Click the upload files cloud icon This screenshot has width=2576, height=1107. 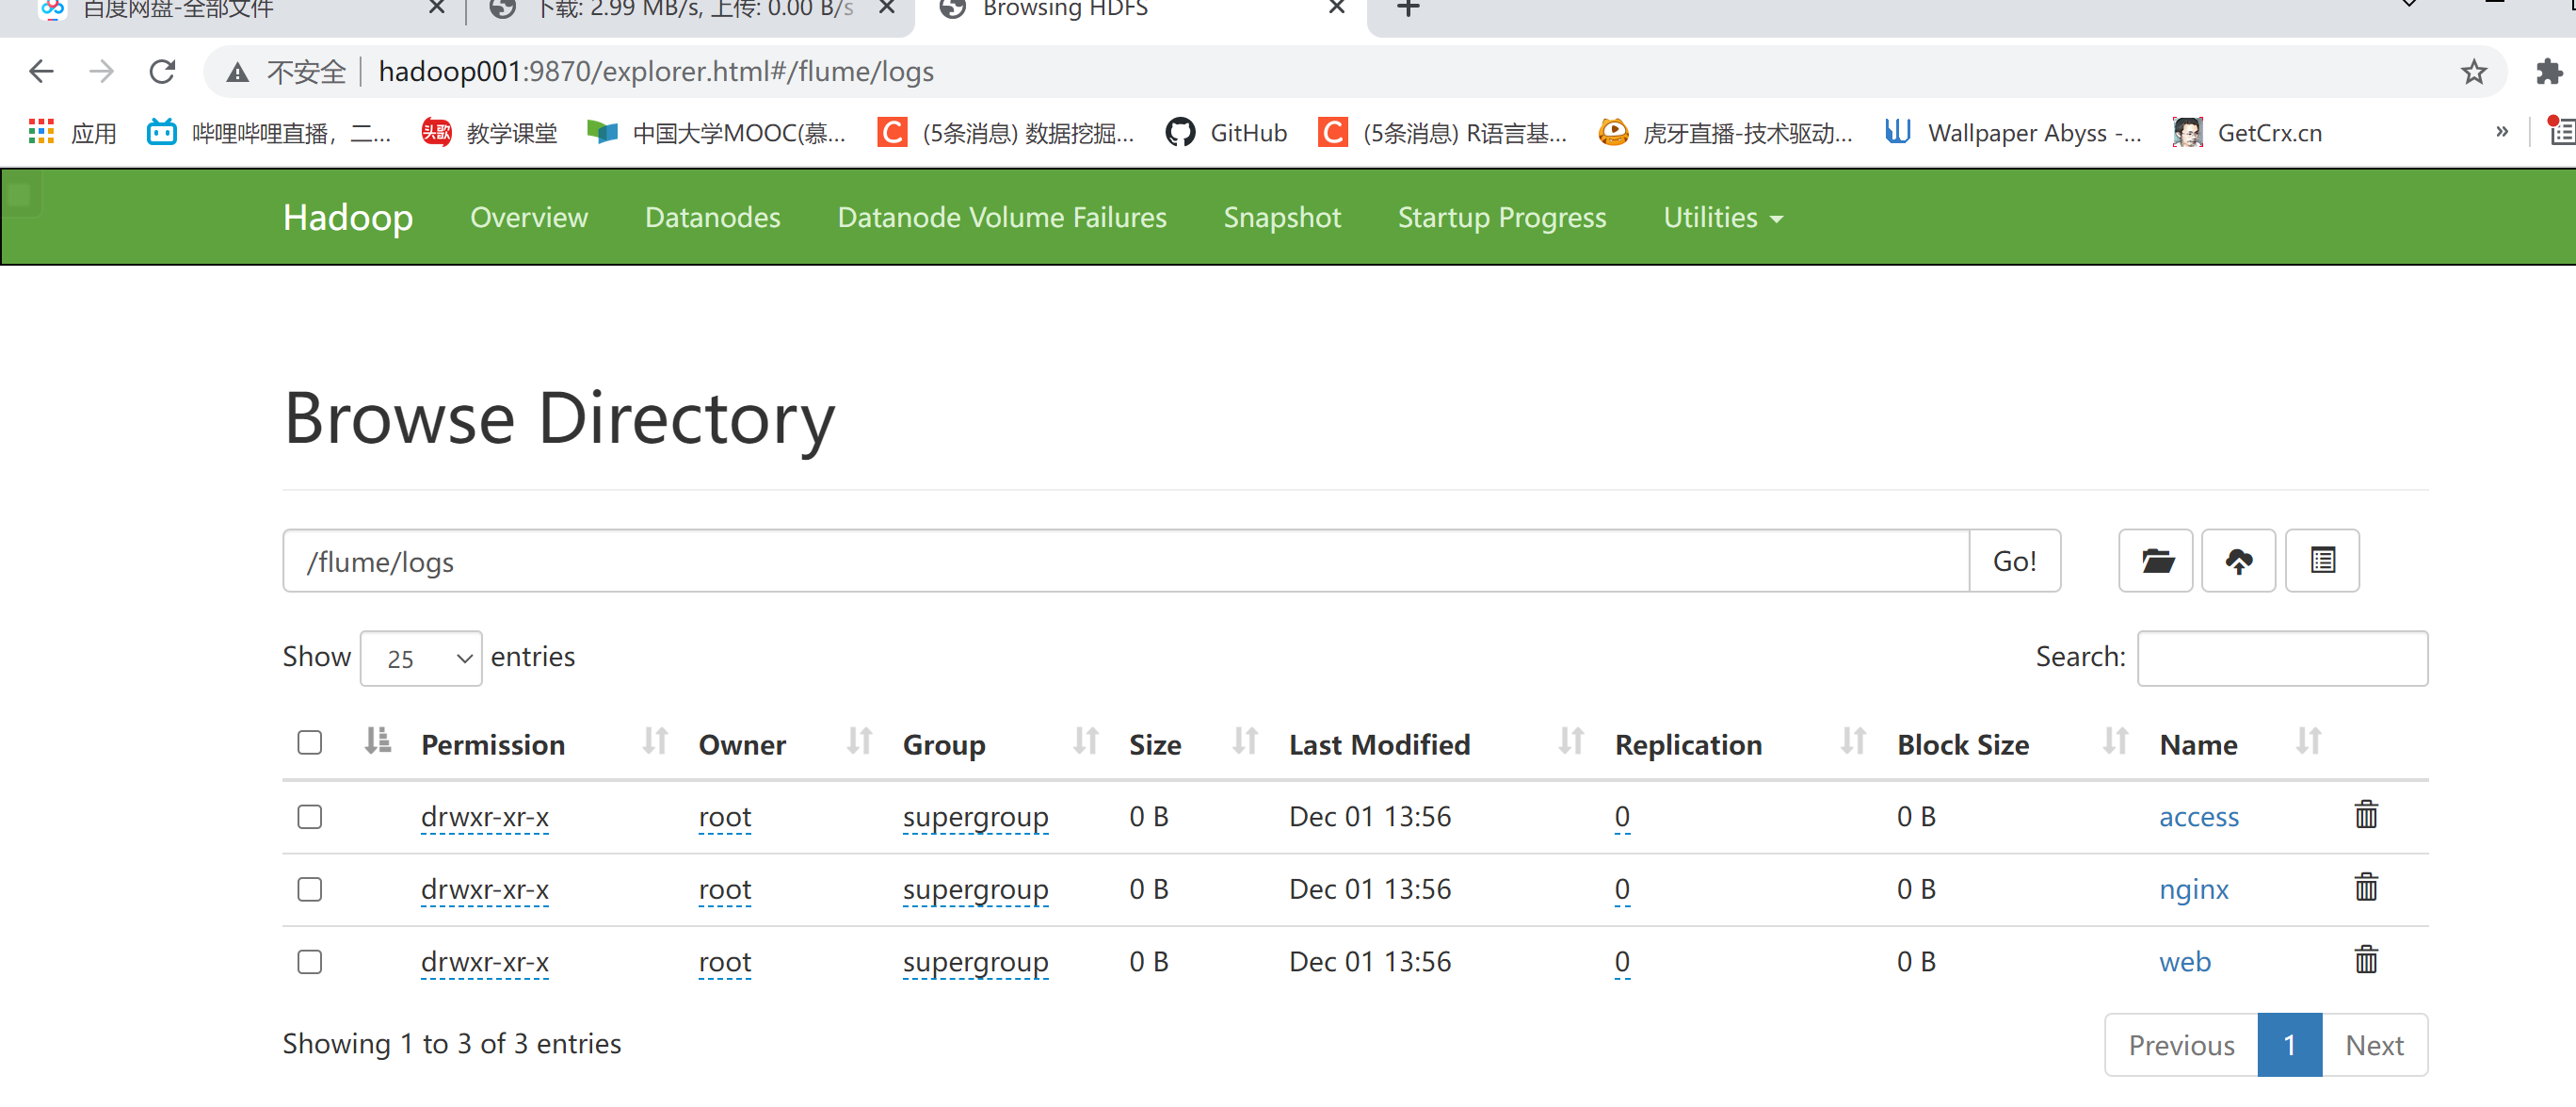pos(2238,561)
